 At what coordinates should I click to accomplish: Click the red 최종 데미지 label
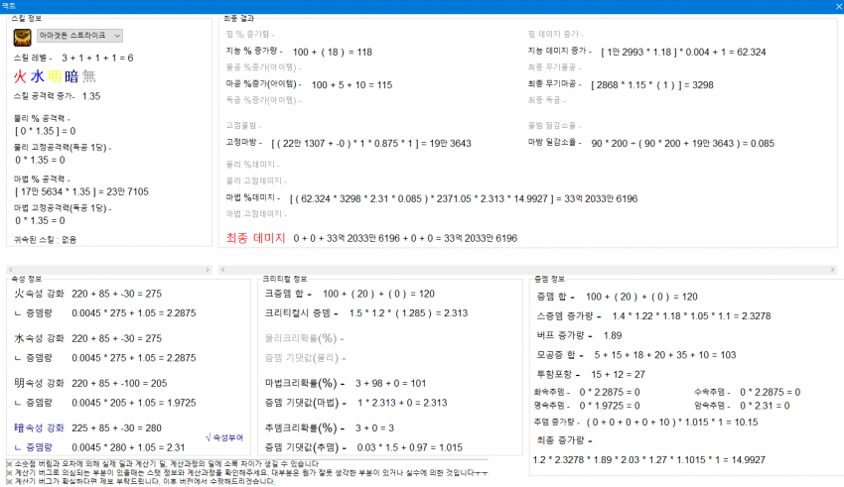(254, 238)
